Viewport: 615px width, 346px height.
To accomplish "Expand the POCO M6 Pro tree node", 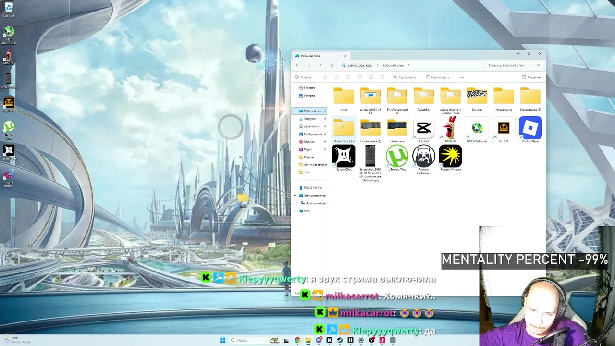I will [295, 188].
